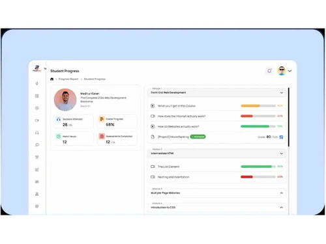Viewport: 326px width, 244px height.
Task: Open the chat bubble sidebar icon
Action: pos(37,144)
